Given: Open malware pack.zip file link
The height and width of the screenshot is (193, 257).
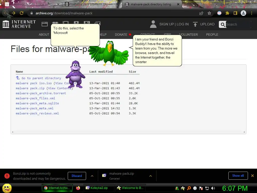Looking at the screenshot, I should [30, 88].
